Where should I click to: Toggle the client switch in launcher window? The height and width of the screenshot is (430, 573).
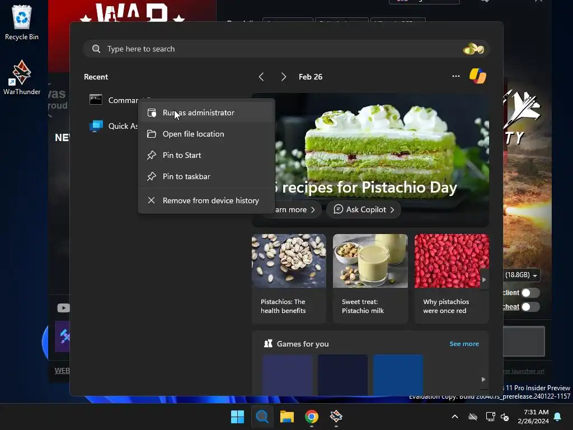pyautogui.click(x=530, y=292)
